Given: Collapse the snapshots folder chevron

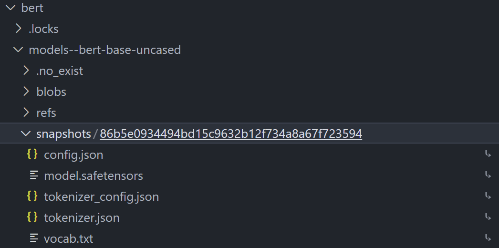Looking at the screenshot, I should (26, 134).
